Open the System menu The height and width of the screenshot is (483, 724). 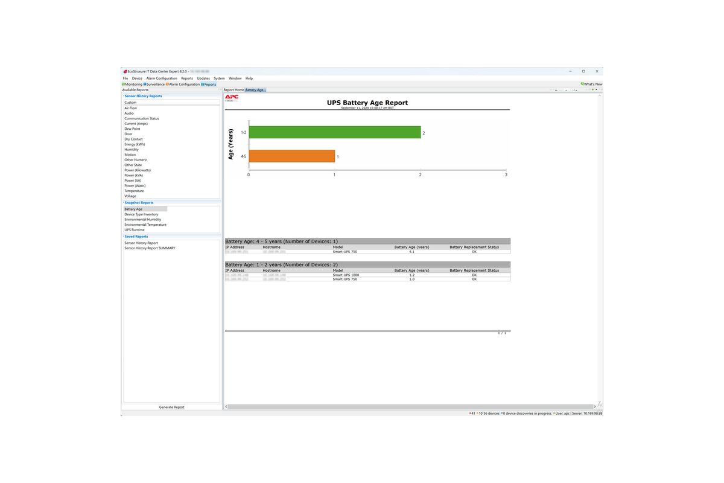coord(219,78)
